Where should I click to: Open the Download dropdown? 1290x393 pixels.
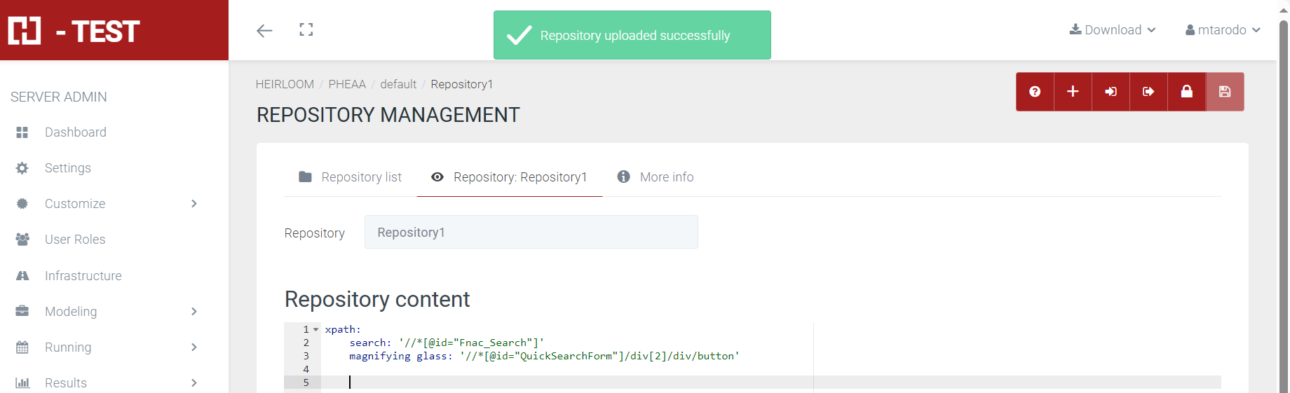pyautogui.click(x=1112, y=30)
